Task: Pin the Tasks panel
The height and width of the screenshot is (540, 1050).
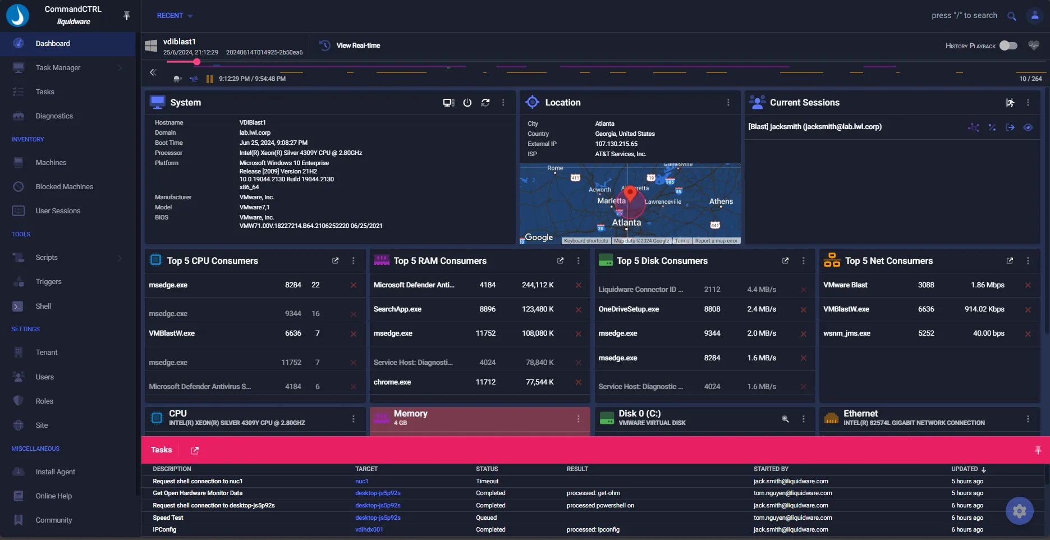Action: pyautogui.click(x=1038, y=450)
